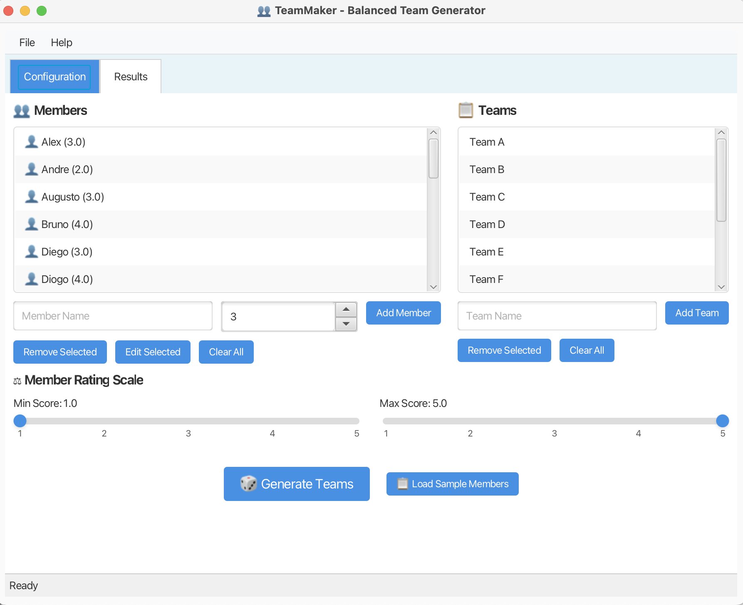Remove the selected member
743x605 pixels.
click(x=60, y=352)
